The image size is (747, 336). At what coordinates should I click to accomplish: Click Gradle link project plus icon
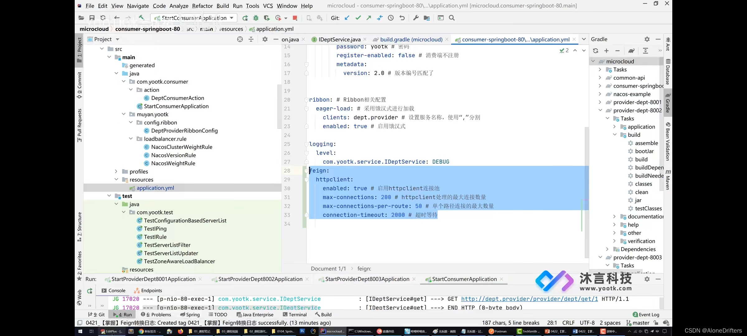point(606,51)
